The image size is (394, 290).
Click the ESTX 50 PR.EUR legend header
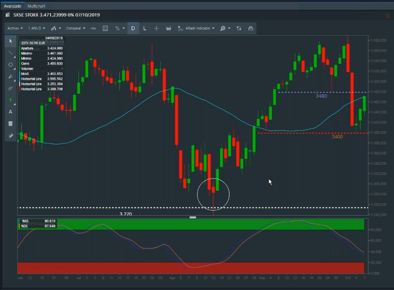click(x=33, y=43)
